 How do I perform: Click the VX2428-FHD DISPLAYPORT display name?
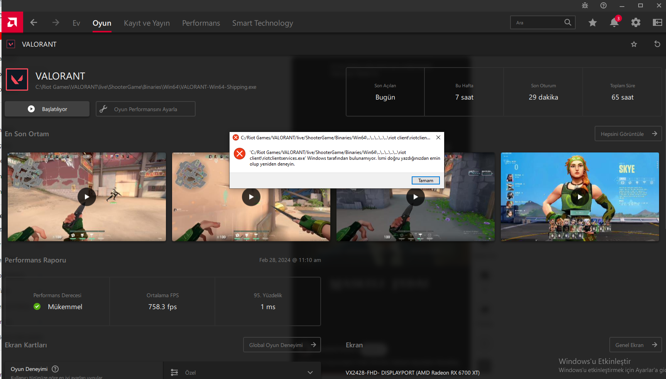click(412, 372)
